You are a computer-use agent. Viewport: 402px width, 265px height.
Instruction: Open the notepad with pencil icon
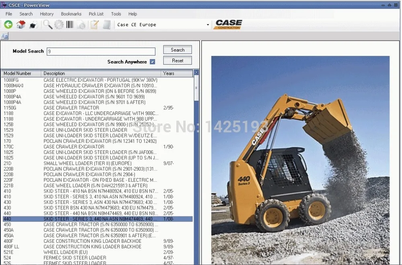[94, 25]
